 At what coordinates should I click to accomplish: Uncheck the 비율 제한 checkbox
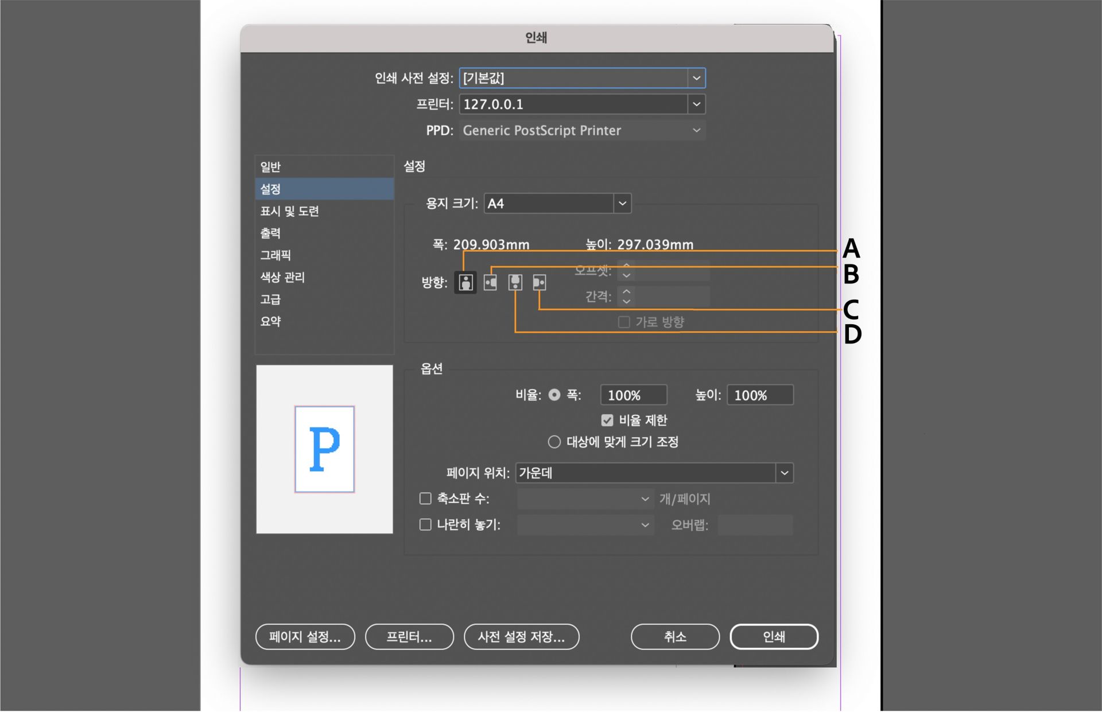point(607,421)
